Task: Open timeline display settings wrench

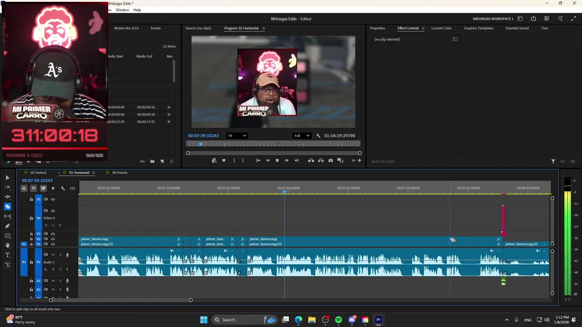Action: 63,188
